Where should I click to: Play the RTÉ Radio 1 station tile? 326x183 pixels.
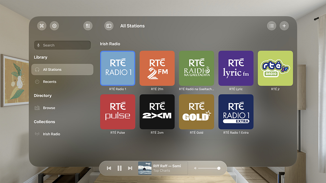(x=118, y=68)
